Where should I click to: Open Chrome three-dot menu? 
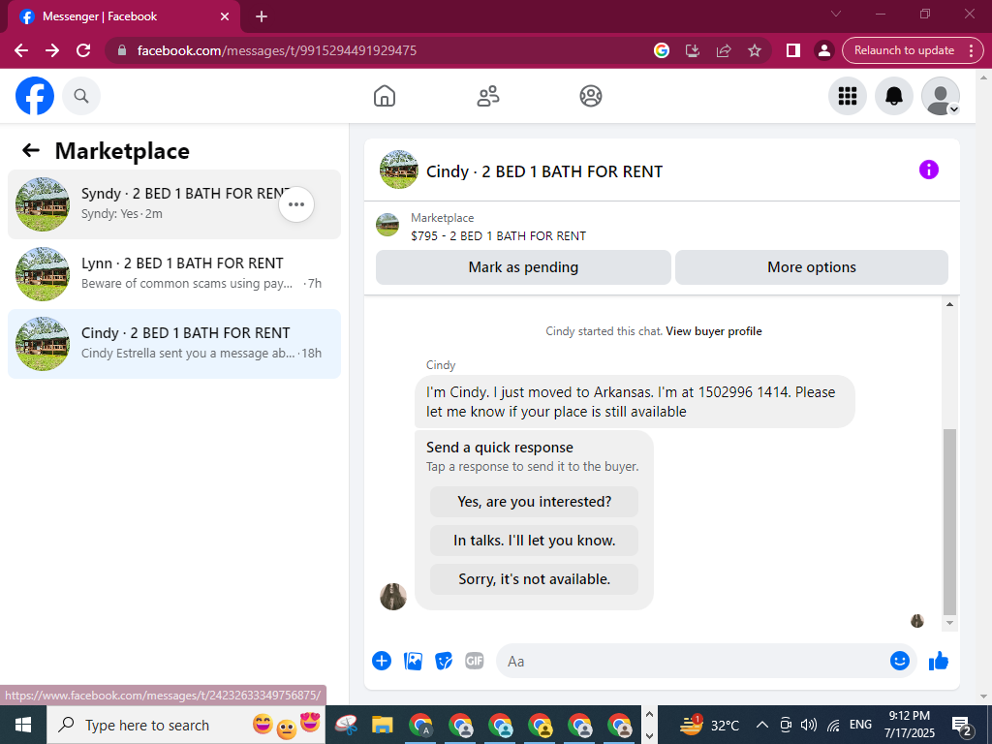coord(971,50)
